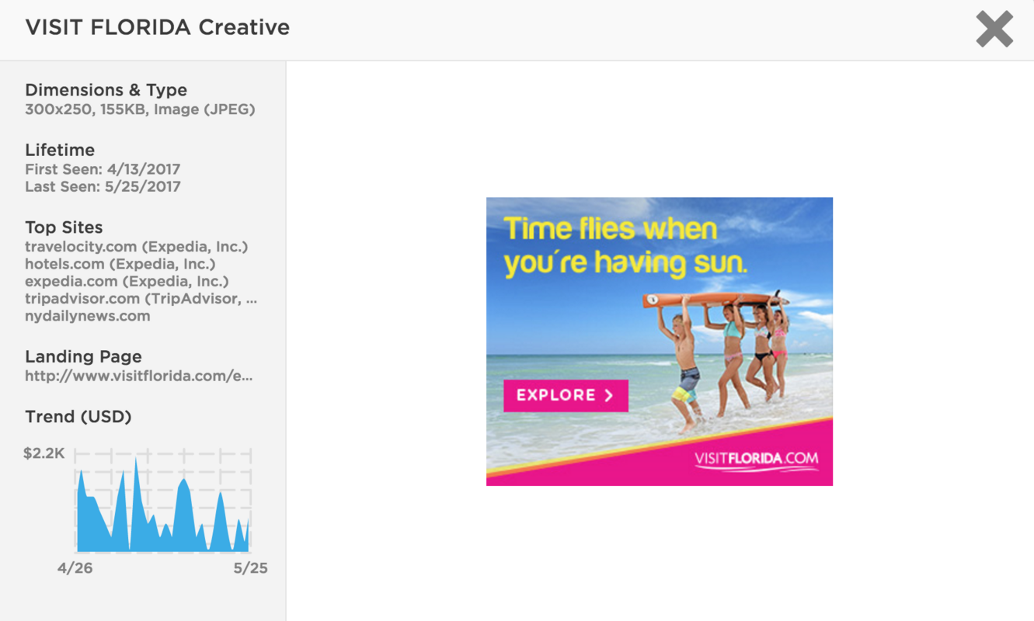Click the First Seen 4/13/2017 date

click(x=103, y=169)
